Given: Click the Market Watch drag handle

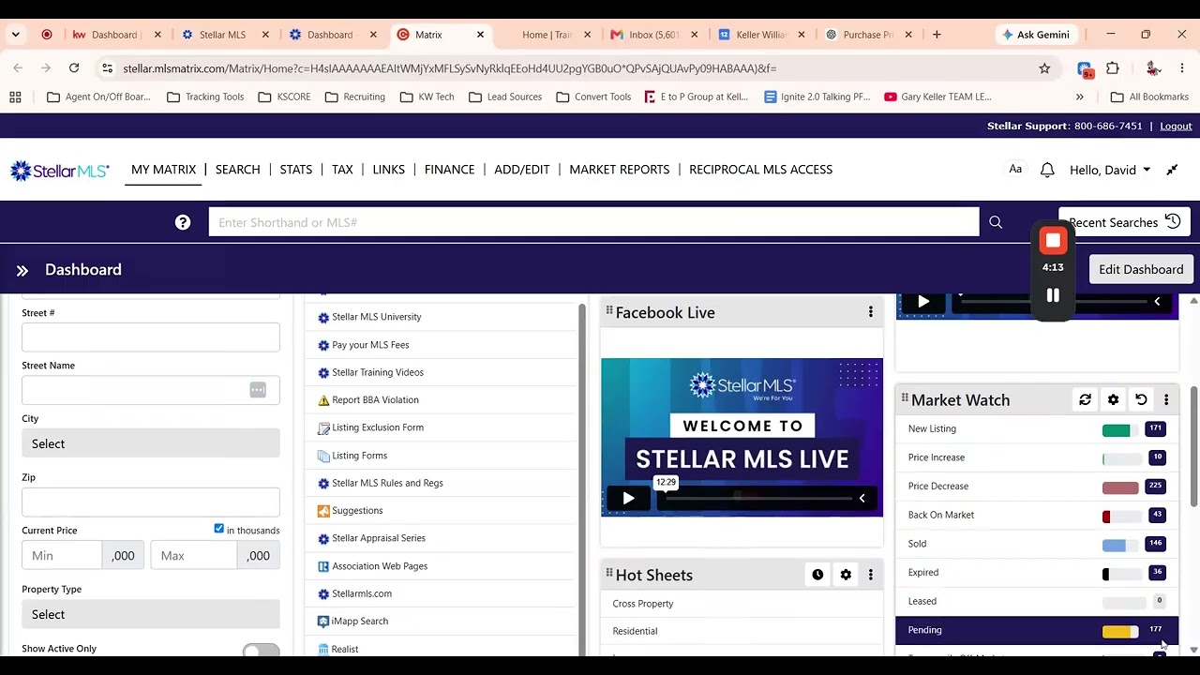Looking at the screenshot, I should click(x=905, y=398).
